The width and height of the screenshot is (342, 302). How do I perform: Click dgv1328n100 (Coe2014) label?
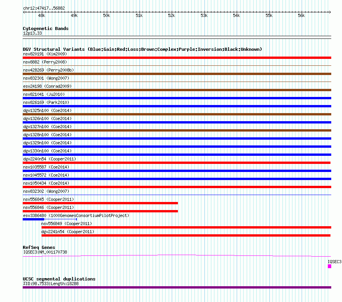coord(47,135)
